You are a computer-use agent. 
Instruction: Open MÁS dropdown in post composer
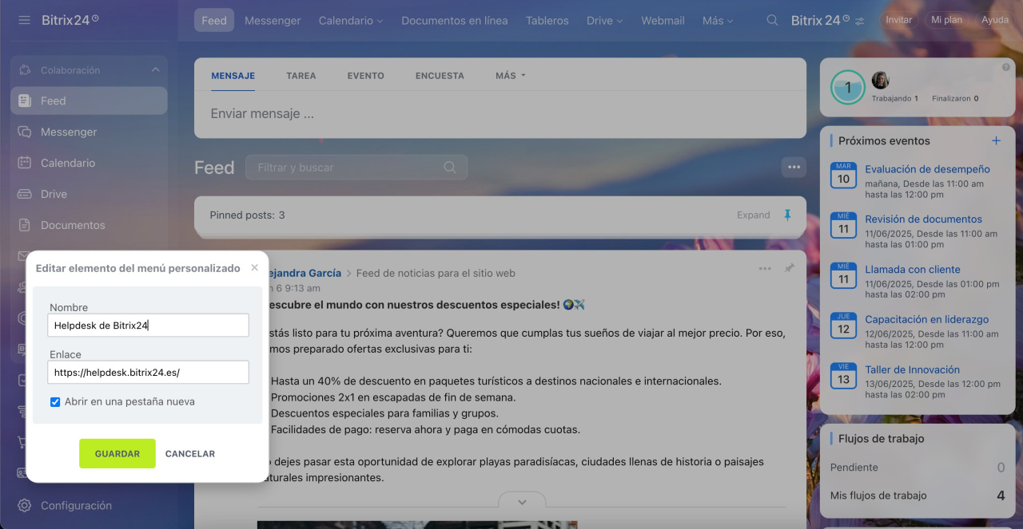[510, 76]
